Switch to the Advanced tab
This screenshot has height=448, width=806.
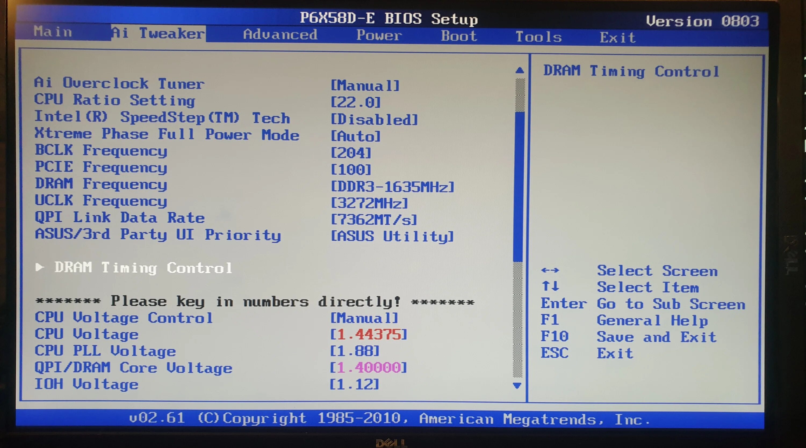(x=280, y=34)
